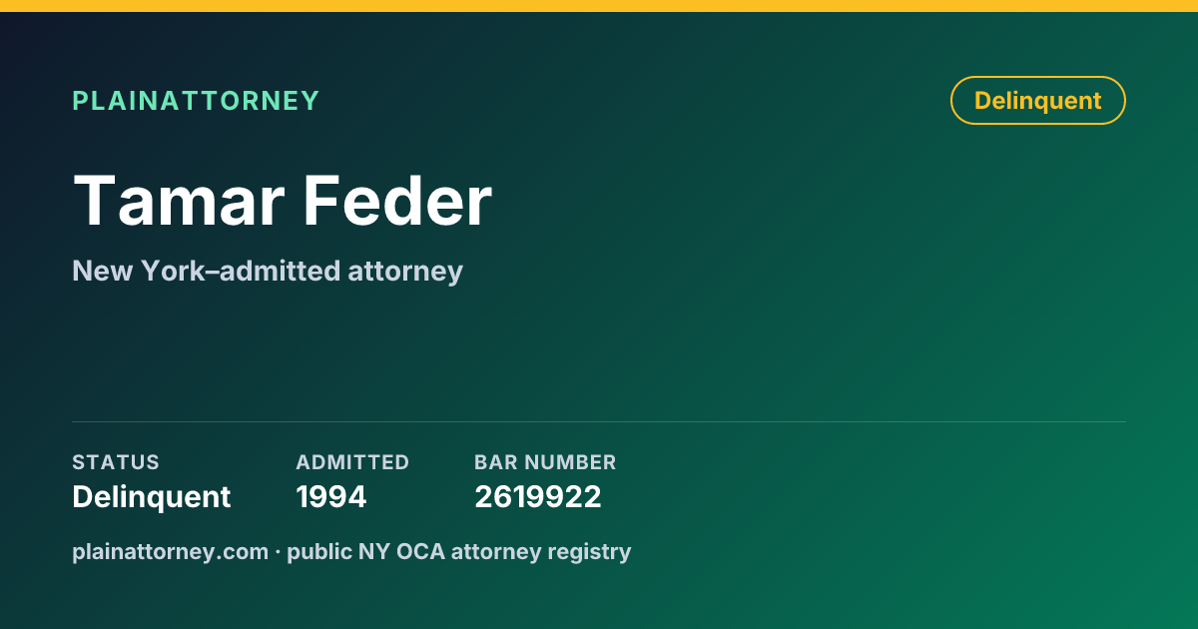Click the STATUS label
This screenshot has height=629, width=1198.
(116, 462)
